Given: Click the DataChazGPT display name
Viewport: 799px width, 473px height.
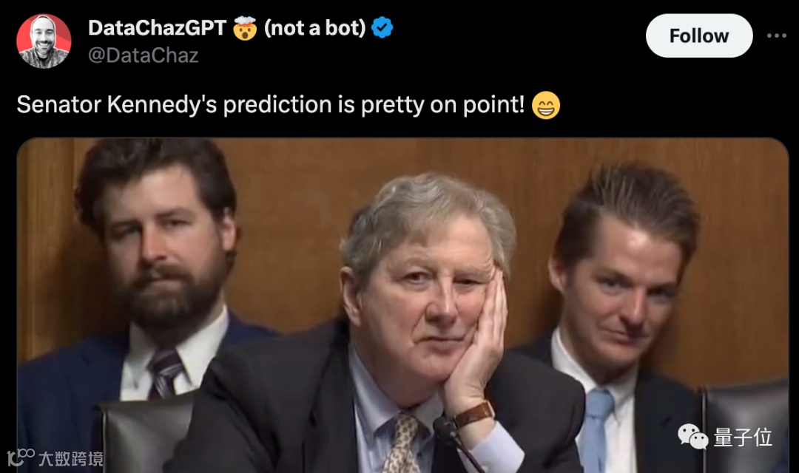Looking at the screenshot, I should pyautogui.click(x=157, y=28).
